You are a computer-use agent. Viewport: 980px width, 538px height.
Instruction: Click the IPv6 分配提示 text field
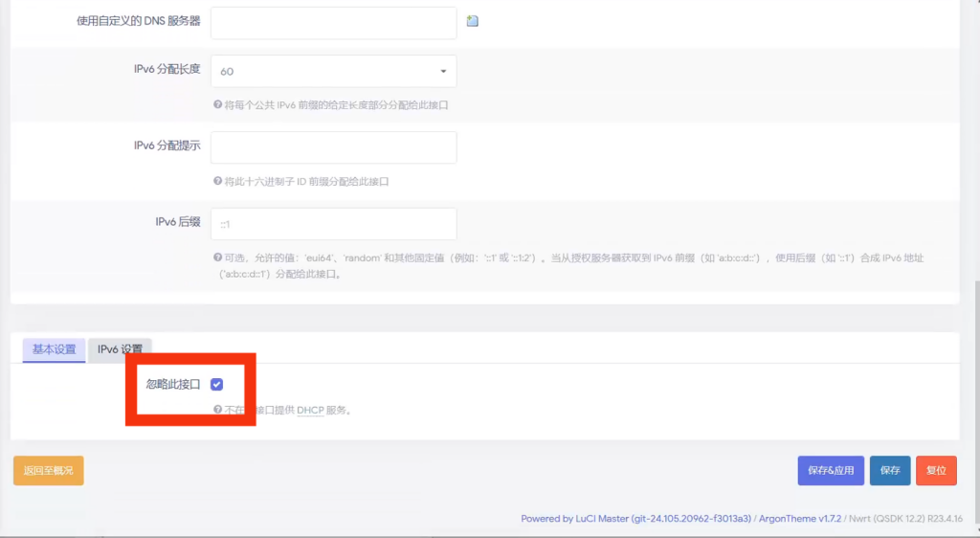(x=333, y=147)
